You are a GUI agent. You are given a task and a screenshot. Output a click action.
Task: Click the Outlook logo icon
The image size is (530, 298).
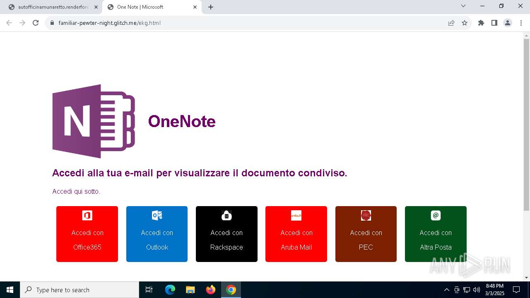157,215
